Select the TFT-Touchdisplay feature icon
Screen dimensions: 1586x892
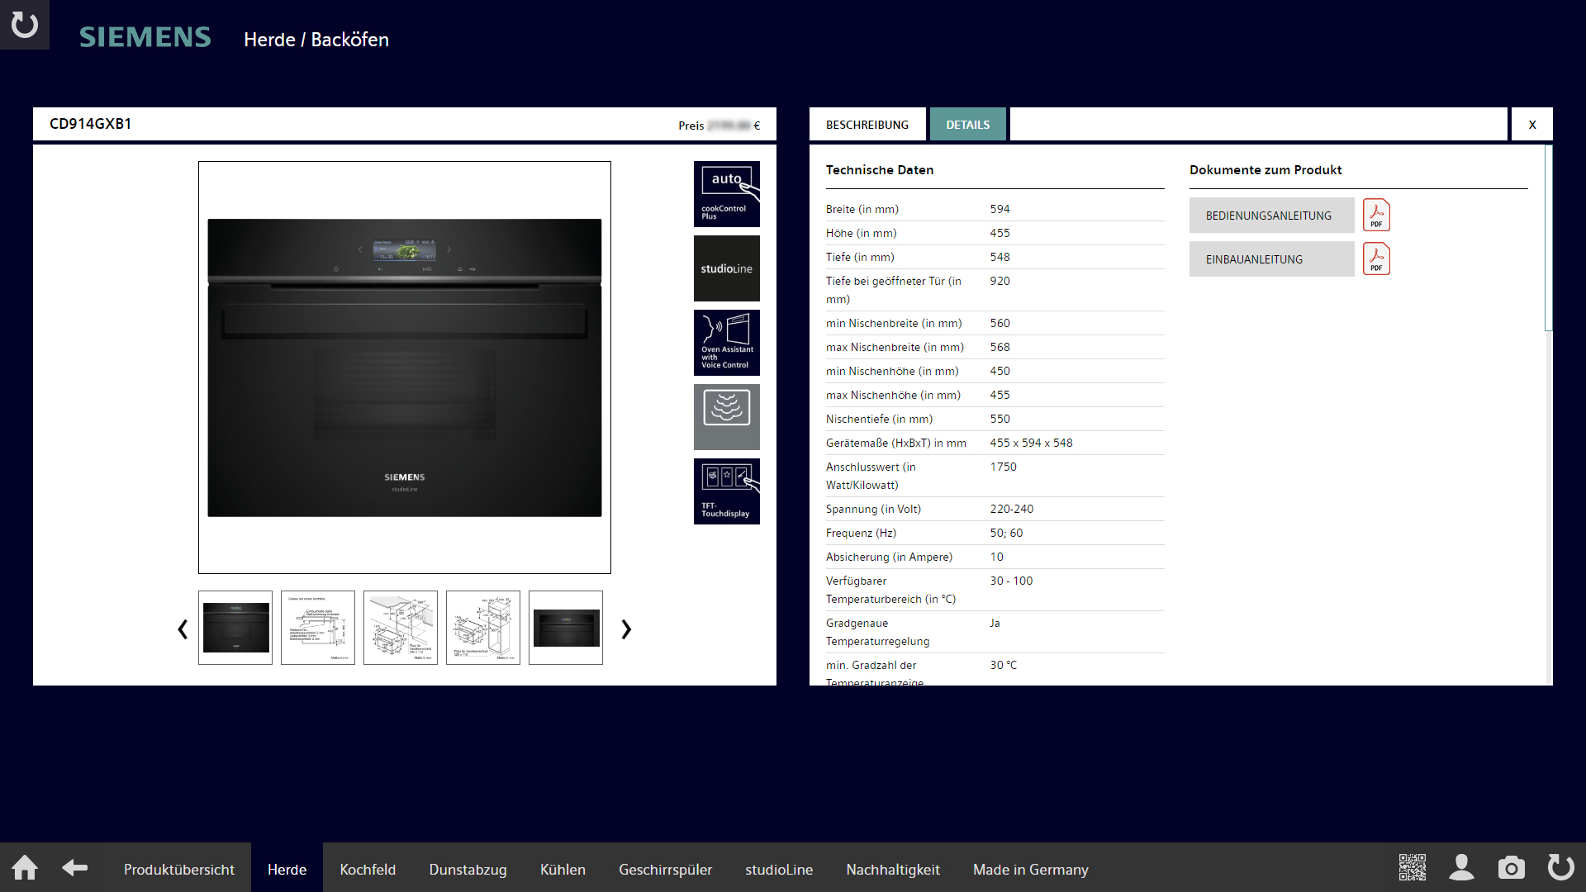(x=726, y=491)
